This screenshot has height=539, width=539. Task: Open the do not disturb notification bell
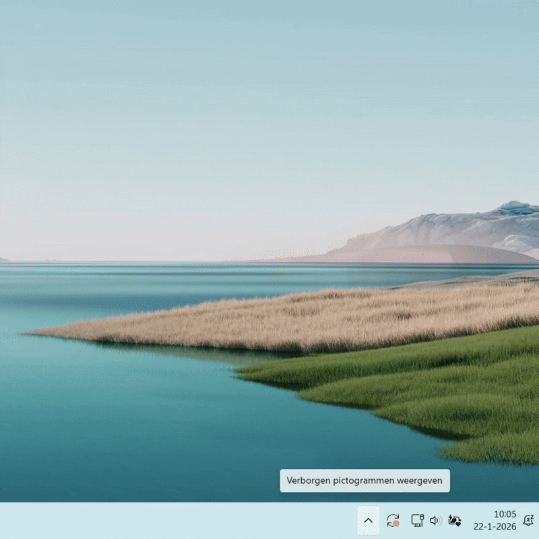tap(528, 520)
